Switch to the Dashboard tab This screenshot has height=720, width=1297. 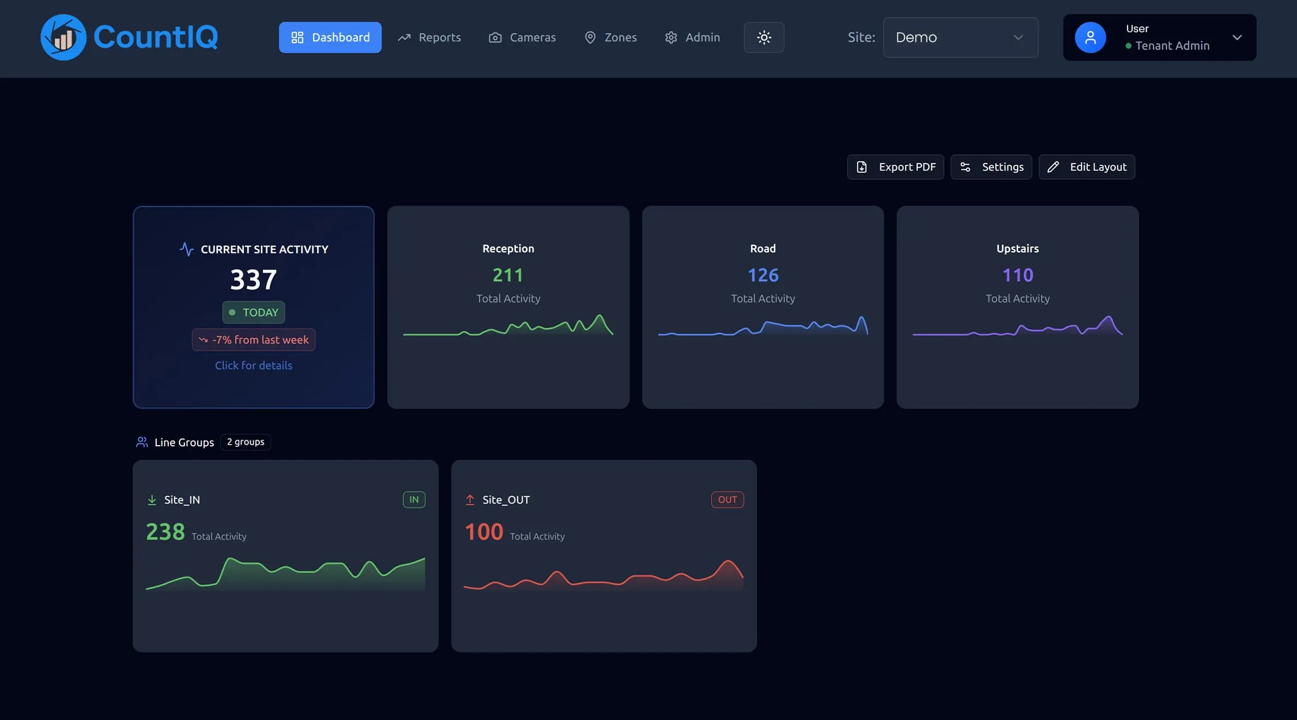tap(330, 37)
